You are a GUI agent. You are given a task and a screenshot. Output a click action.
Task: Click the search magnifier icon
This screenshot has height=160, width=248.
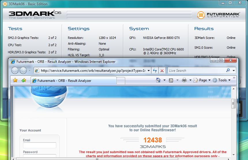coord(228,70)
